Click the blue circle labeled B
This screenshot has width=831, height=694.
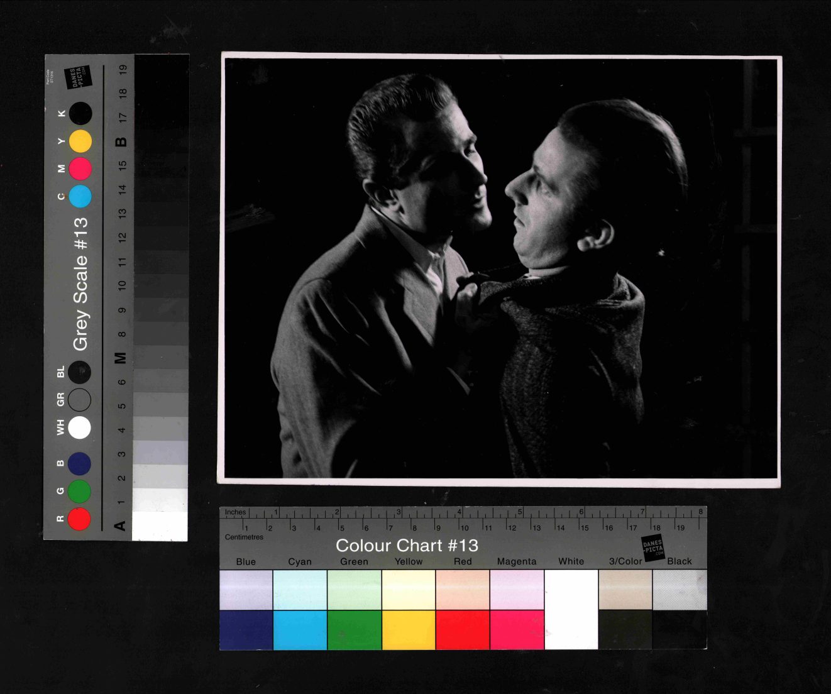coord(79,463)
